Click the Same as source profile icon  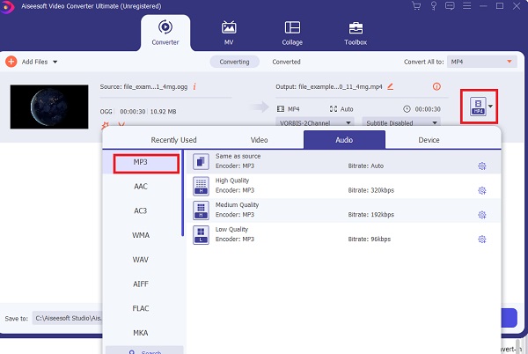(201, 162)
